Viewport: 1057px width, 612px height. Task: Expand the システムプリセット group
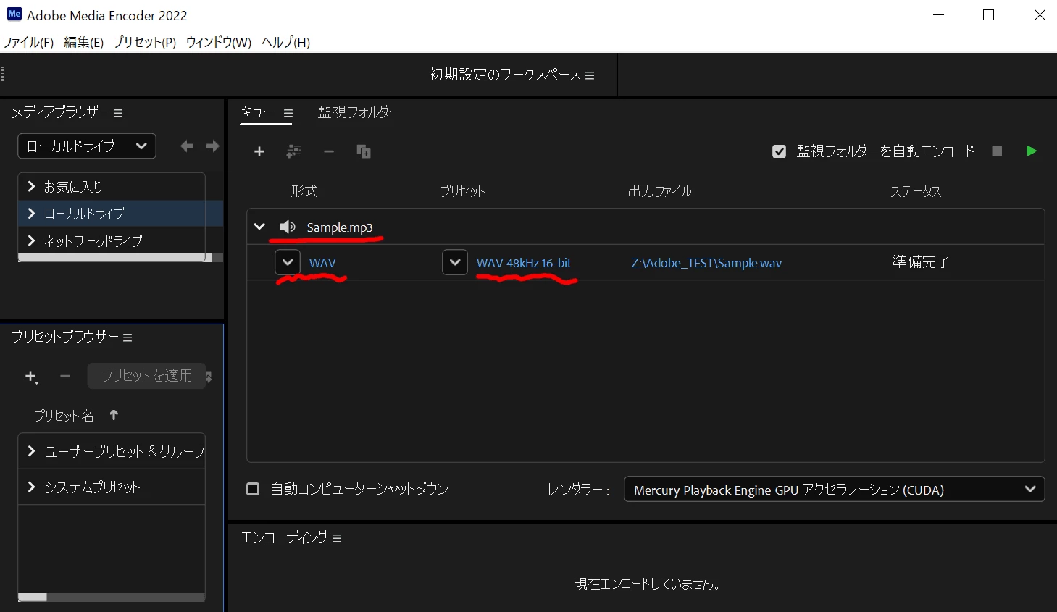coord(31,487)
